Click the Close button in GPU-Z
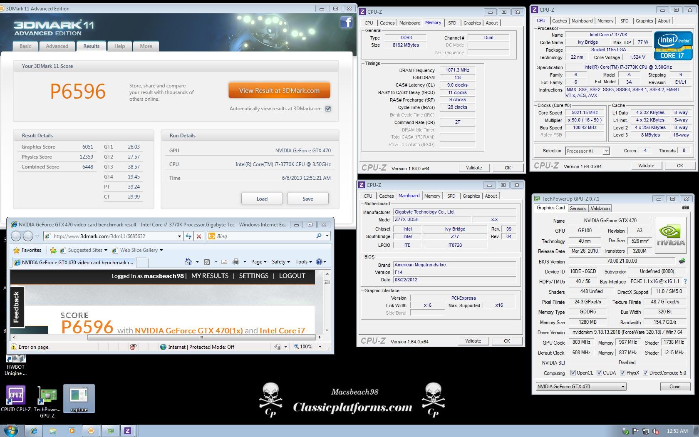Image resolution: width=699 pixels, height=437 pixels. point(675,387)
